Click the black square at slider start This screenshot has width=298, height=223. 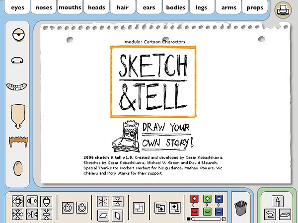pos(189,219)
